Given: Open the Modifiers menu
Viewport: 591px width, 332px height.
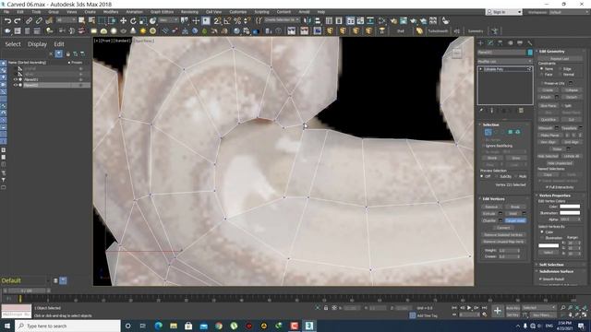Looking at the screenshot, I should (111, 12).
